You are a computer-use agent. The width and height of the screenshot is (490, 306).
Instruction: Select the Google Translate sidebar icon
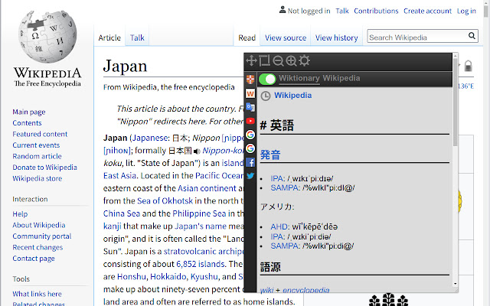pyautogui.click(x=250, y=107)
